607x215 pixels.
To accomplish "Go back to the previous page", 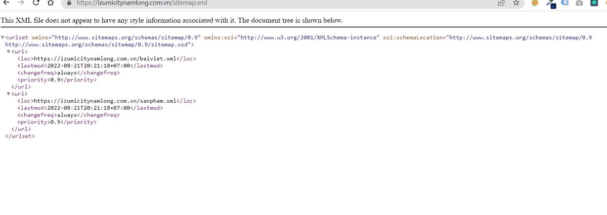I will tap(6, 3).
